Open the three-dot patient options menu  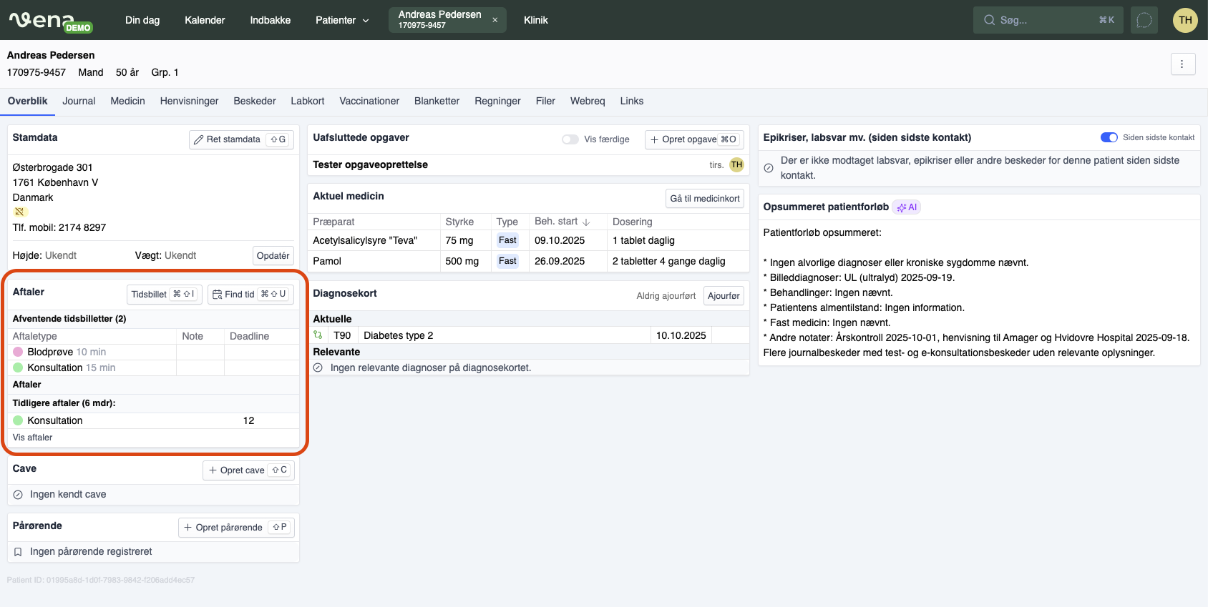click(1182, 64)
